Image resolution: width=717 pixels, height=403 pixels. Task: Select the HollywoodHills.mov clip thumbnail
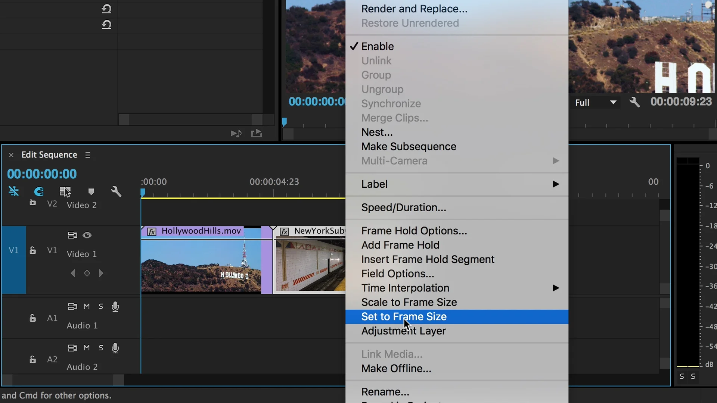click(201, 266)
